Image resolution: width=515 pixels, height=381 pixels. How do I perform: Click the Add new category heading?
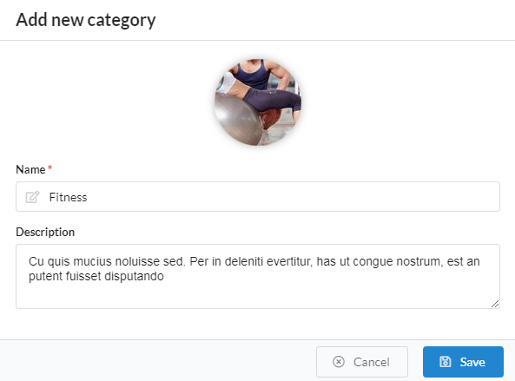click(x=86, y=20)
